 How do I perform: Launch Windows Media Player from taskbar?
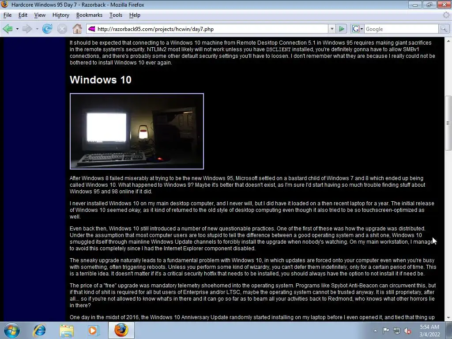[x=93, y=330]
